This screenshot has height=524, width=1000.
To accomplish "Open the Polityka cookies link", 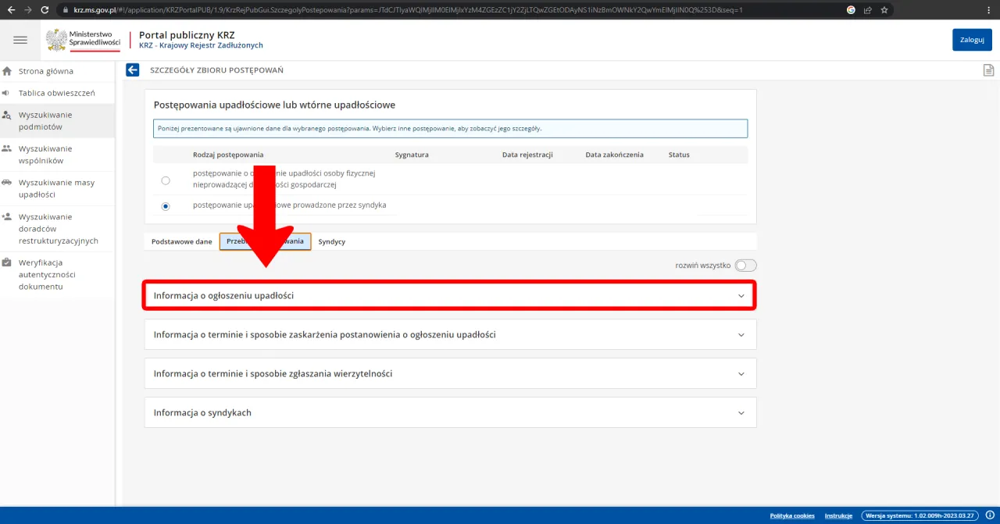I will (x=791, y=515).
